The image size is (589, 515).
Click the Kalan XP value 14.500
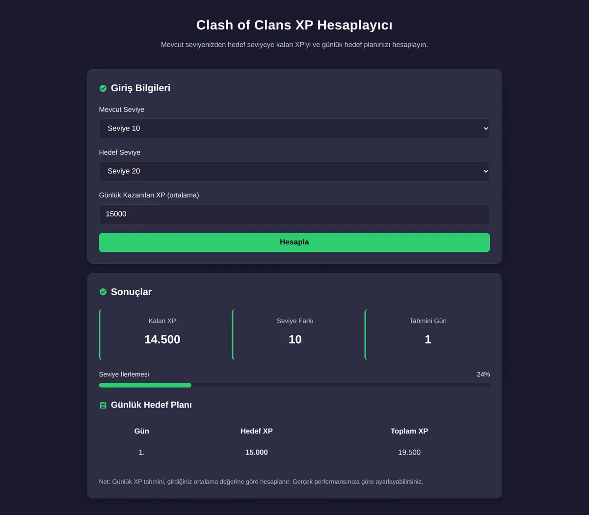pos(162,339)
